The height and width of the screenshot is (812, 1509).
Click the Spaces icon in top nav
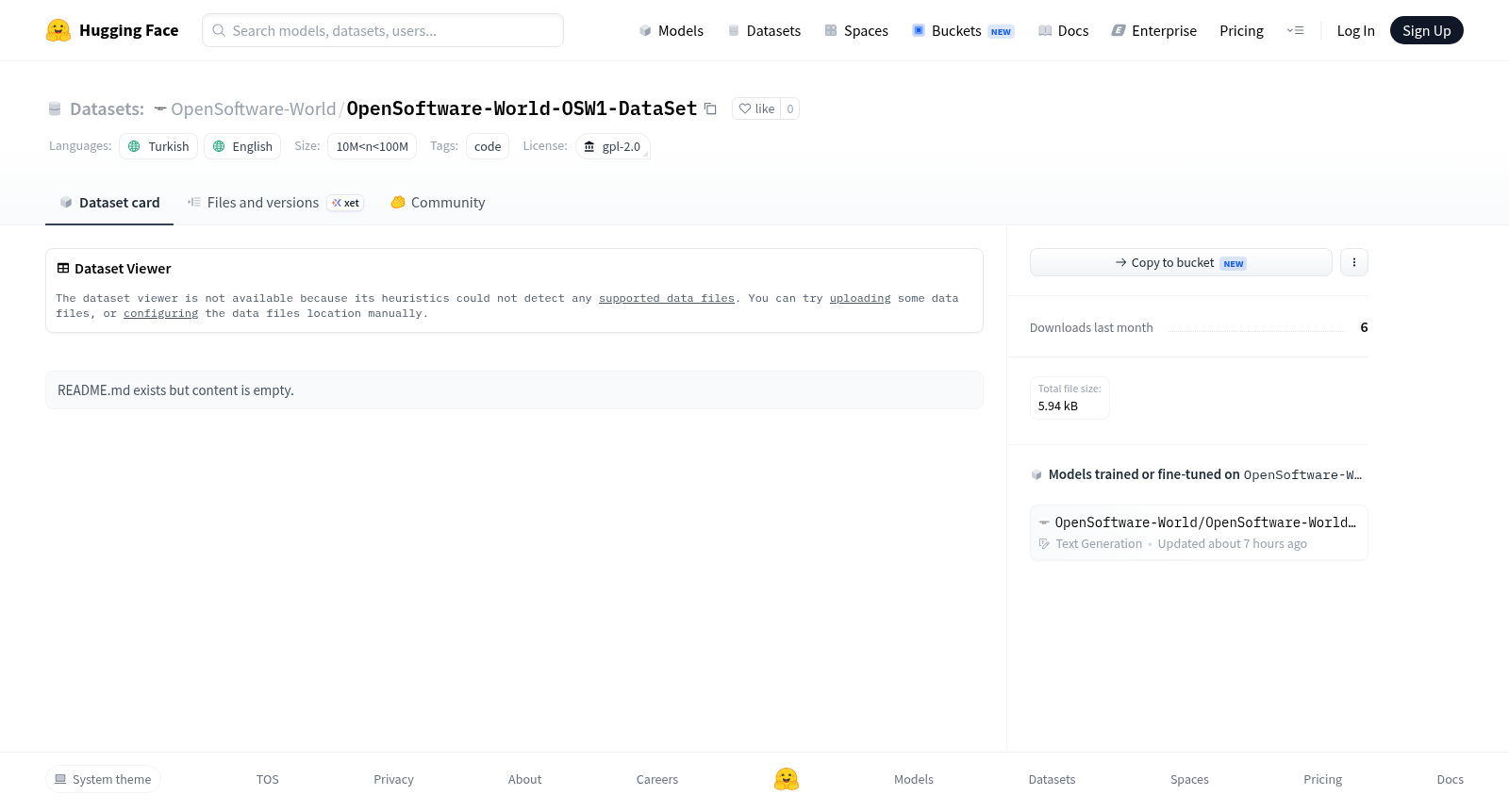(831, 30)
